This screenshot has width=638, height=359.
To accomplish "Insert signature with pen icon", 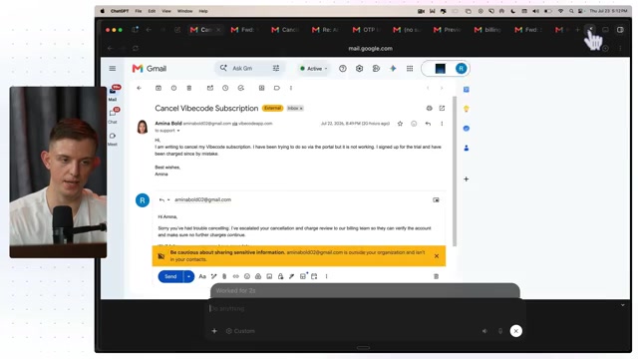I will (x=292, y=276).
